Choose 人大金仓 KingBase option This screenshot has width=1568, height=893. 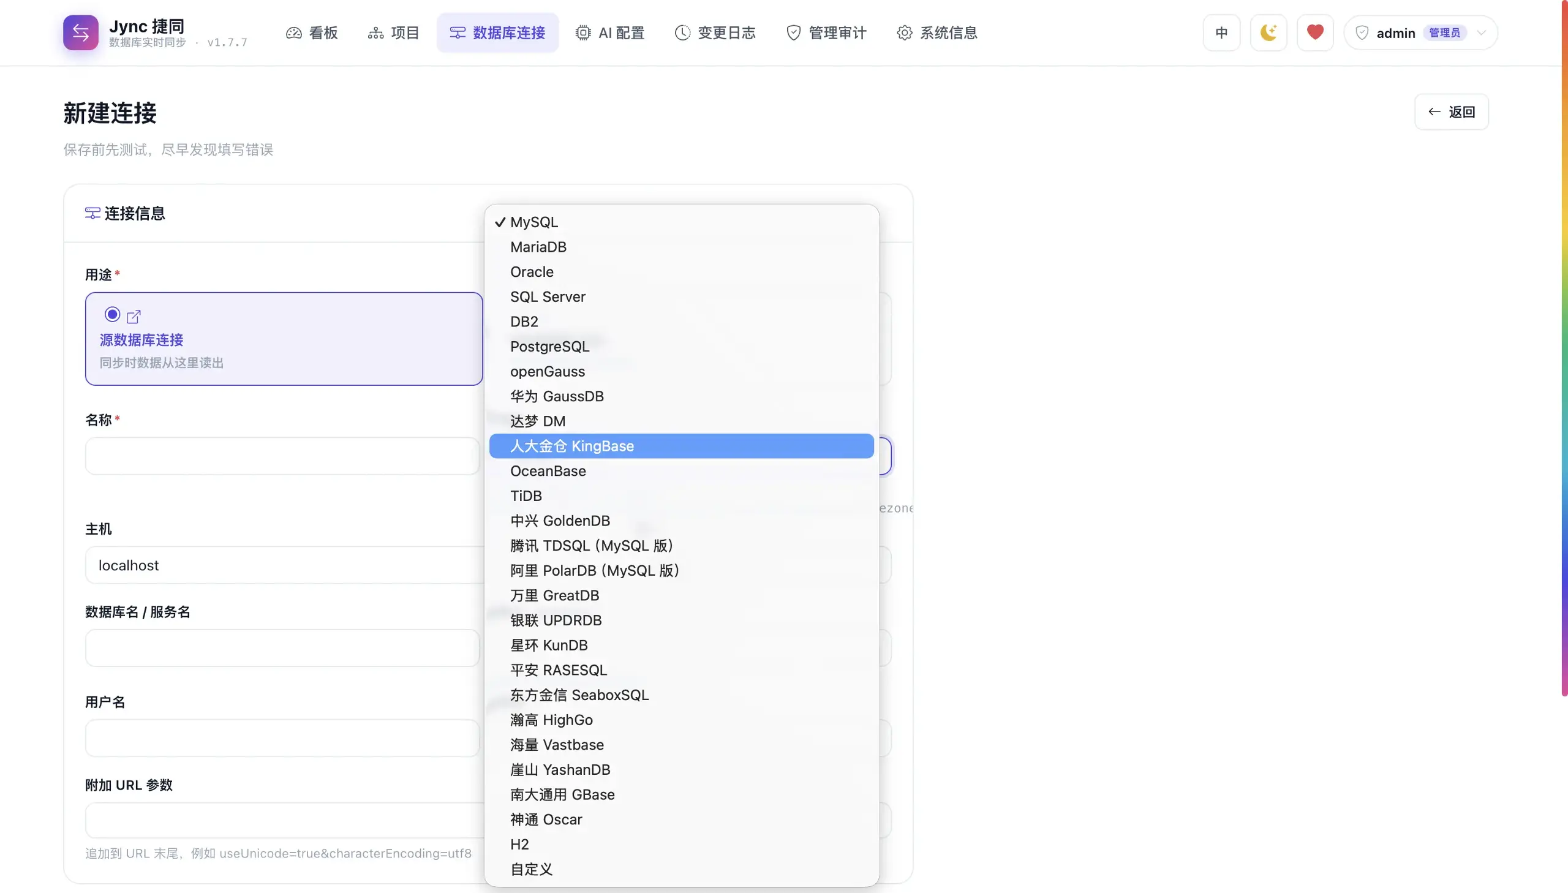click(x=681, y=446)
